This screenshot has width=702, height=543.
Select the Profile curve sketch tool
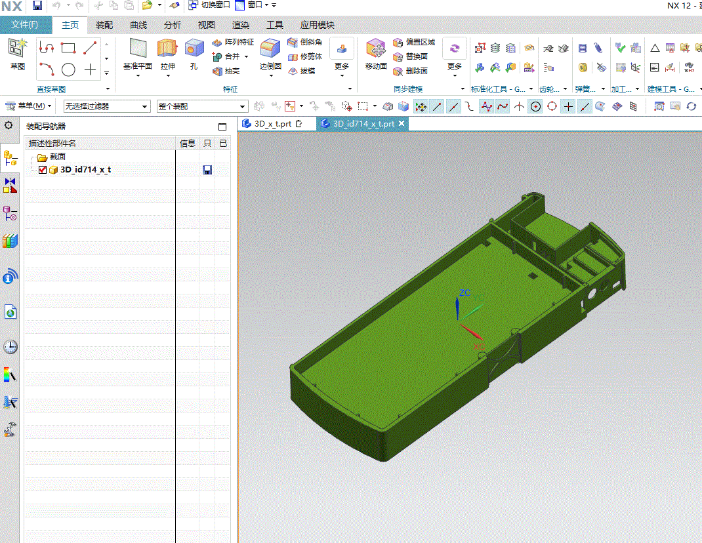tap(47, 47)
